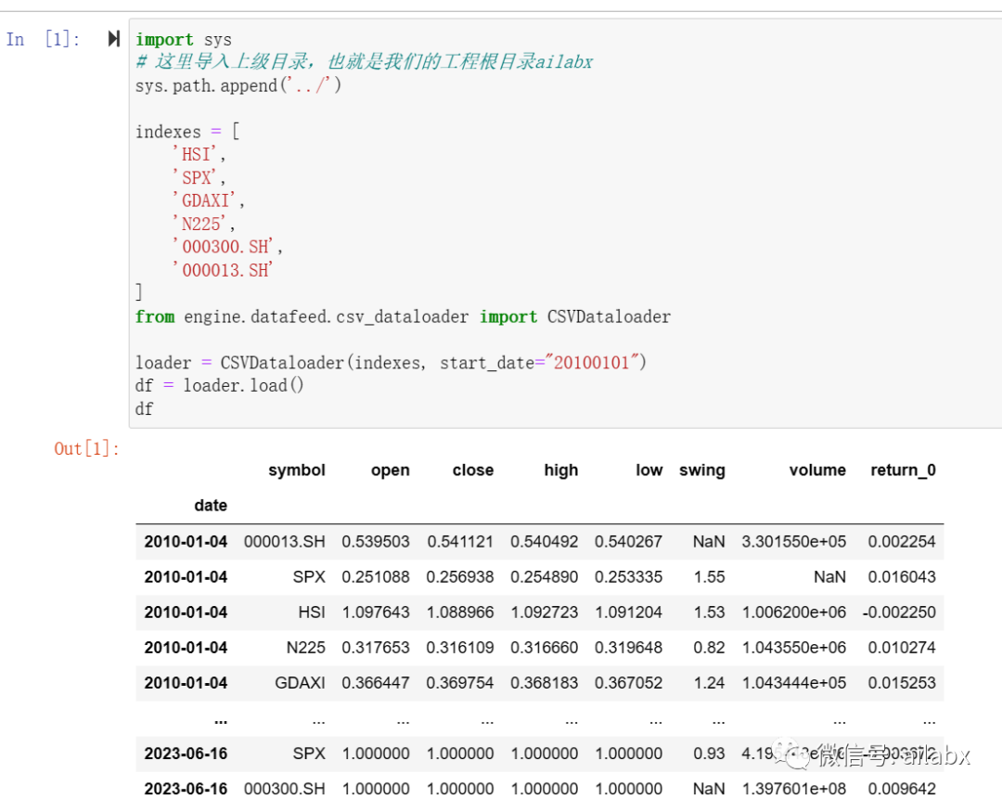Place cursor in sys.path.append line
The image size is (1002, 799).
click(238, 86)
